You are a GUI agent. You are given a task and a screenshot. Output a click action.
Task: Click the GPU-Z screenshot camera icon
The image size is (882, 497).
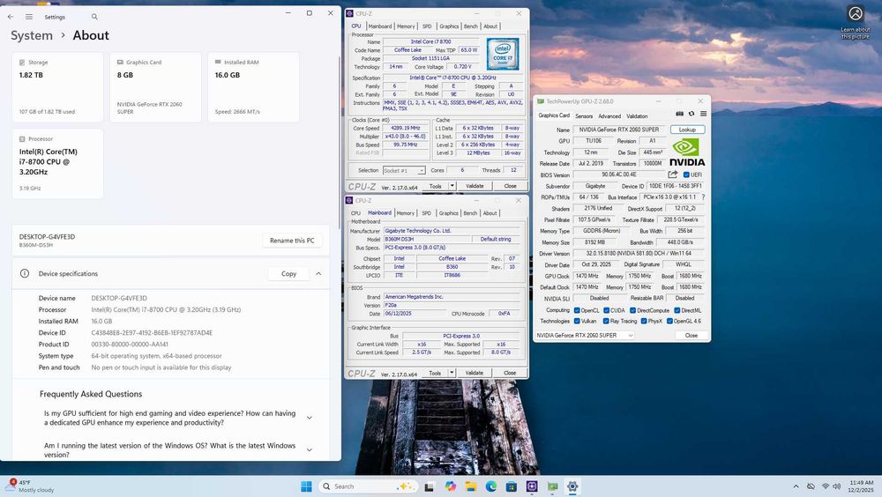[679, 114]
